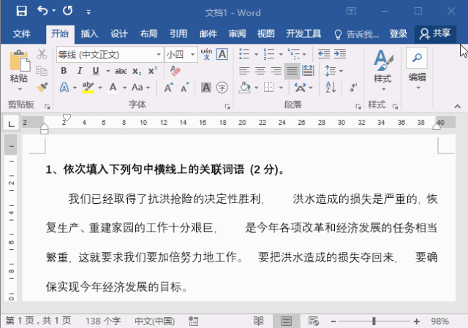Image resolution: width=468 pixels, height=328 pixels.
Task: Collapse the ribbon with chevron
Action: (x=457, y=106)
